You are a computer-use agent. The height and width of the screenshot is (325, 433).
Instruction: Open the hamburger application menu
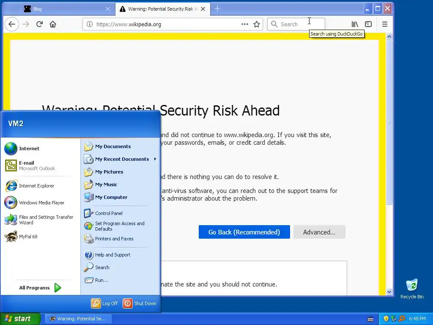point(385,24)
